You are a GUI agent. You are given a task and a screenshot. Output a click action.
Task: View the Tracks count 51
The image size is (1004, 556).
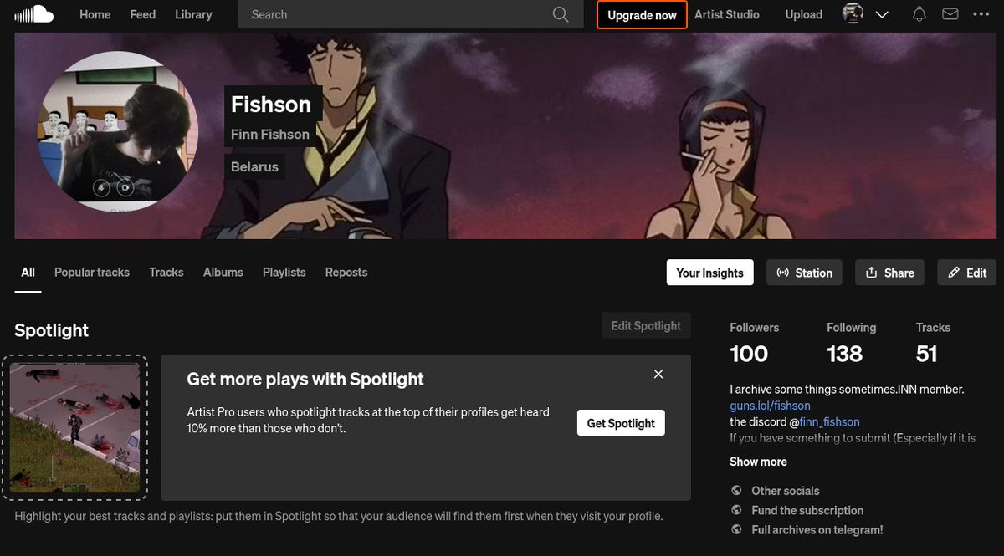(x=927, y=355)
